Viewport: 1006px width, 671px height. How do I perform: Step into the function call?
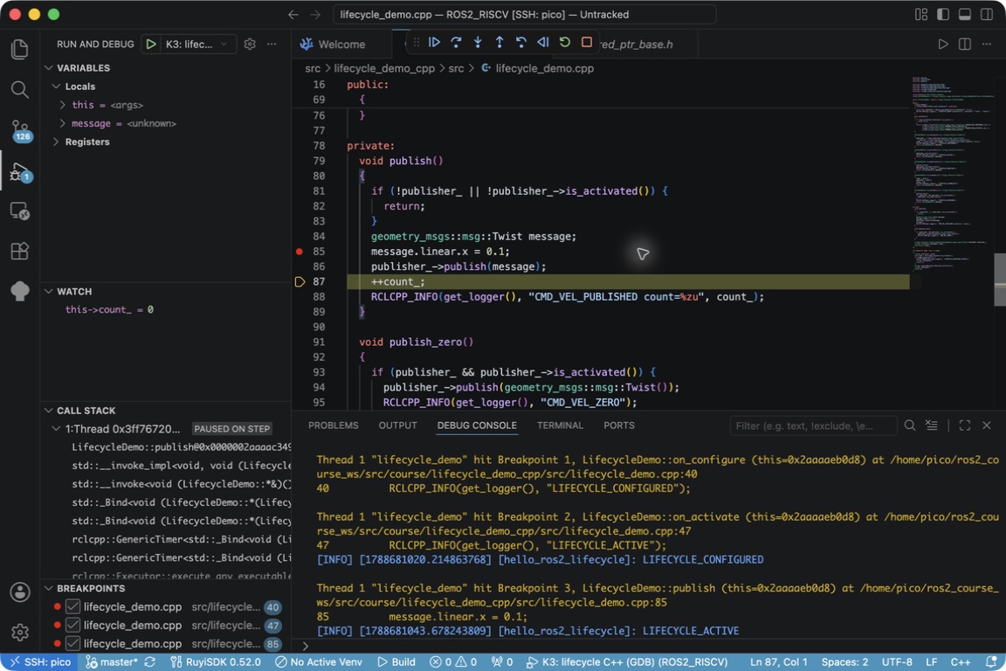[478, 43]
